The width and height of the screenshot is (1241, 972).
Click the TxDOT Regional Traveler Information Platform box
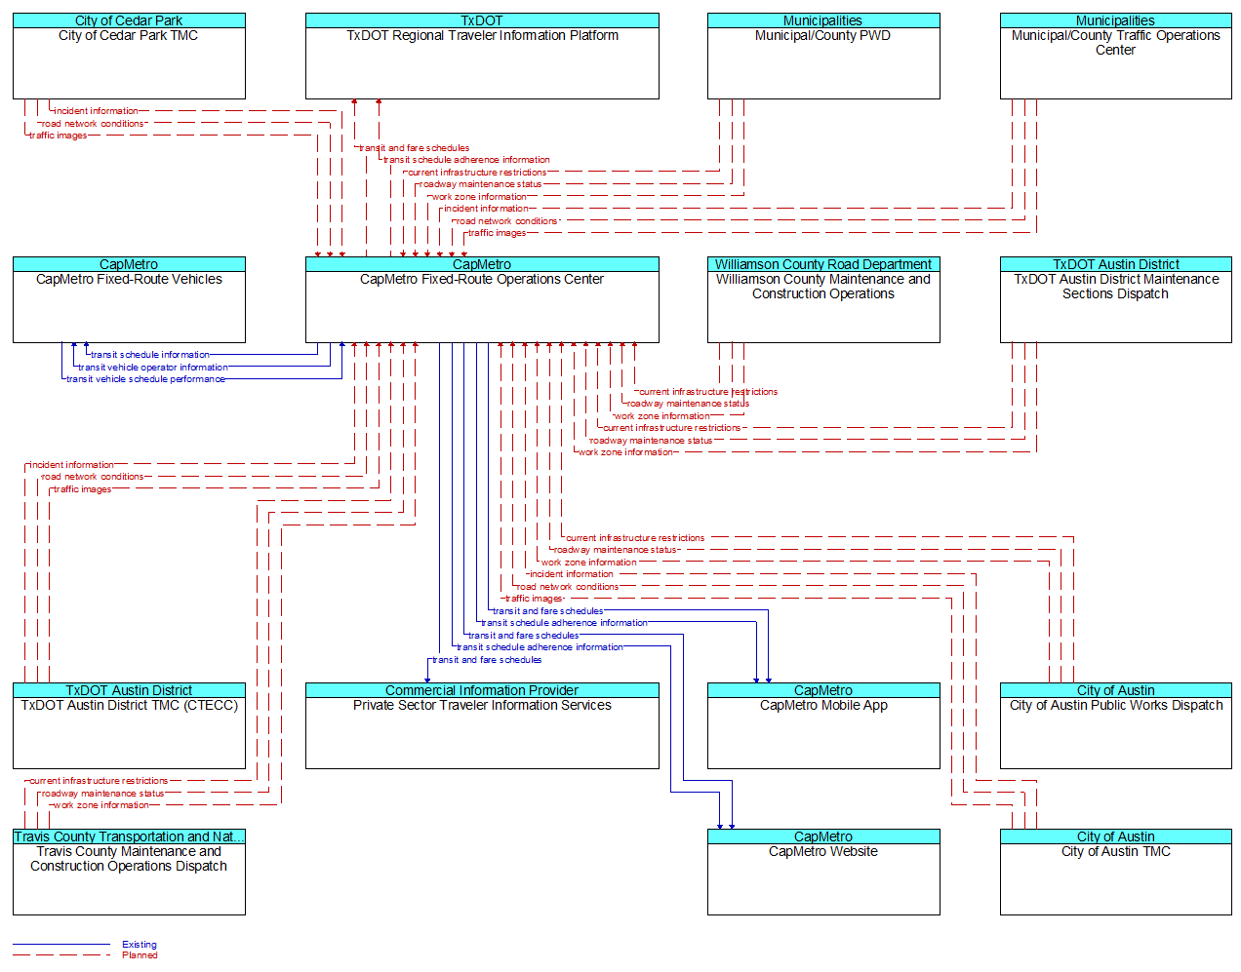[482, 56]
